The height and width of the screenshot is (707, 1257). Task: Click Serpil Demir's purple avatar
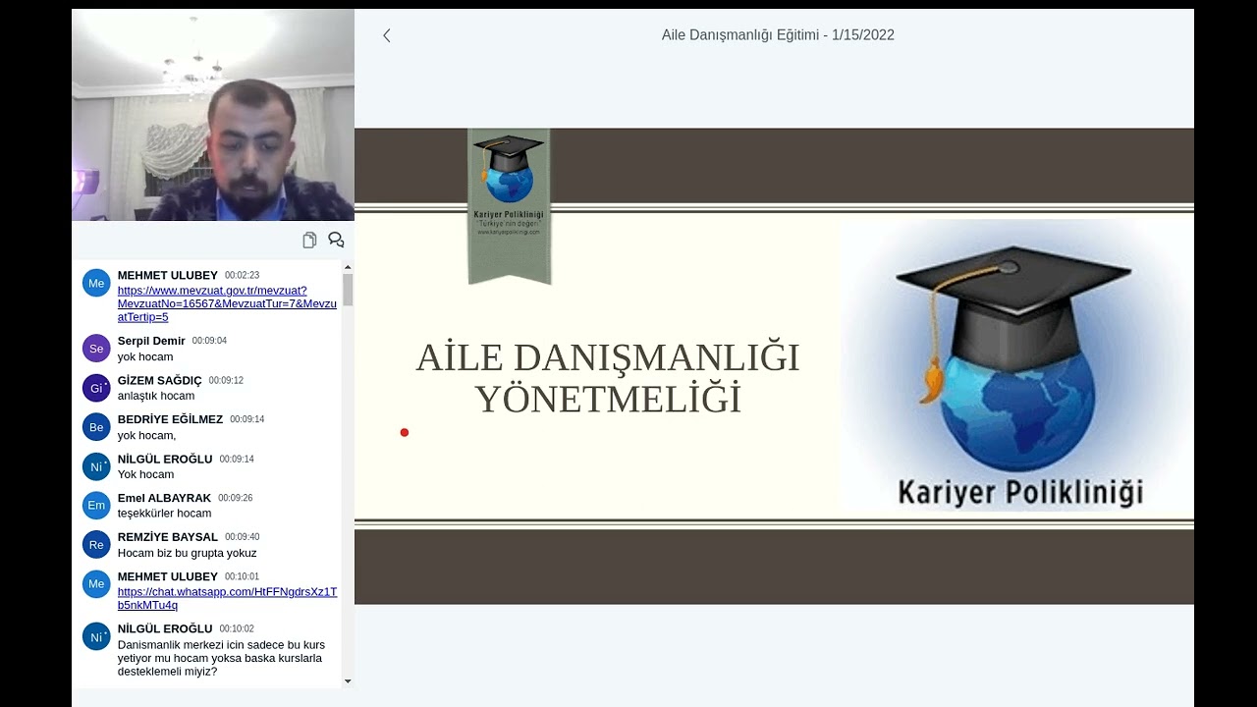[x=96, y=349]
